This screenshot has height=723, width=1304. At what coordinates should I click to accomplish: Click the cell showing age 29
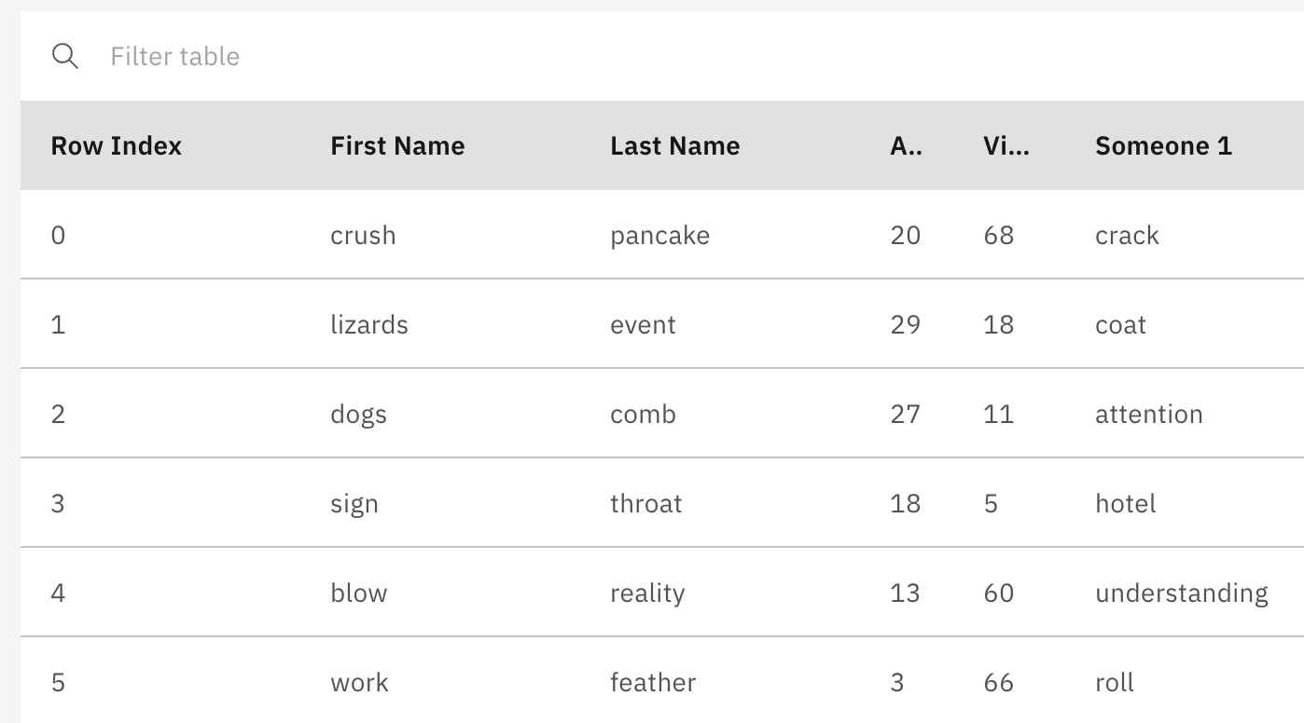903,324
